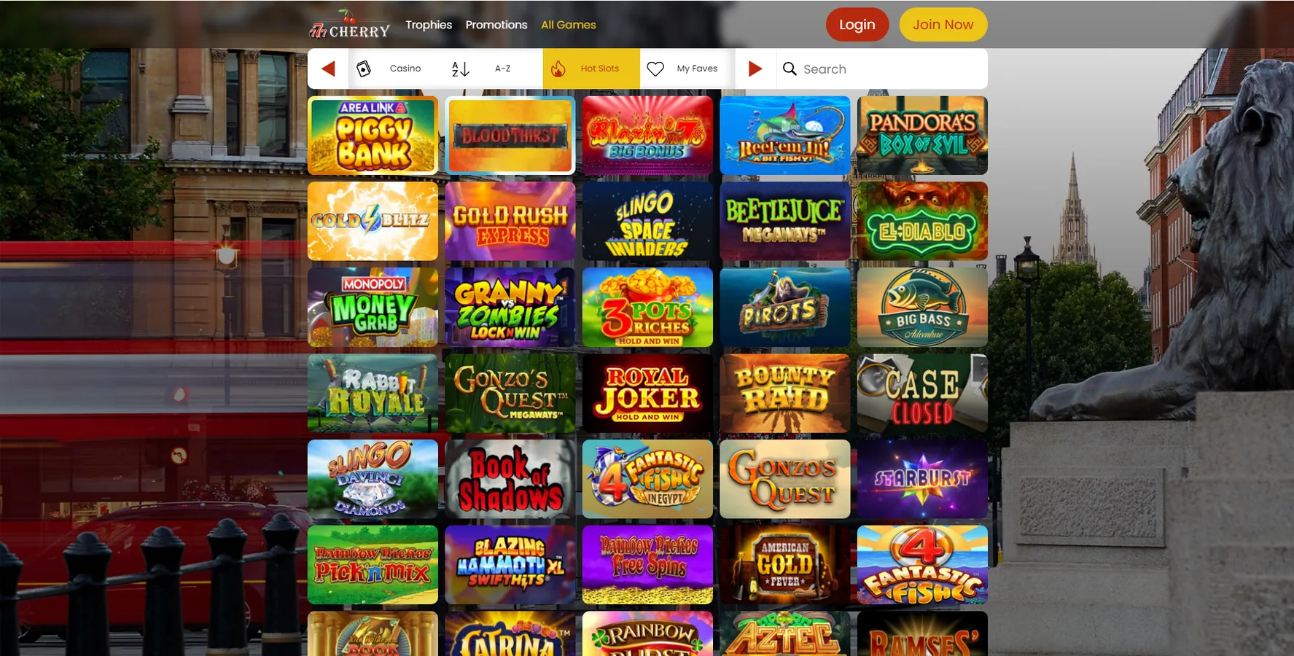This screenshot has width=1294, height=656.
Task: Click the My Faves heart icon
Action: click(x=655, y=69)
